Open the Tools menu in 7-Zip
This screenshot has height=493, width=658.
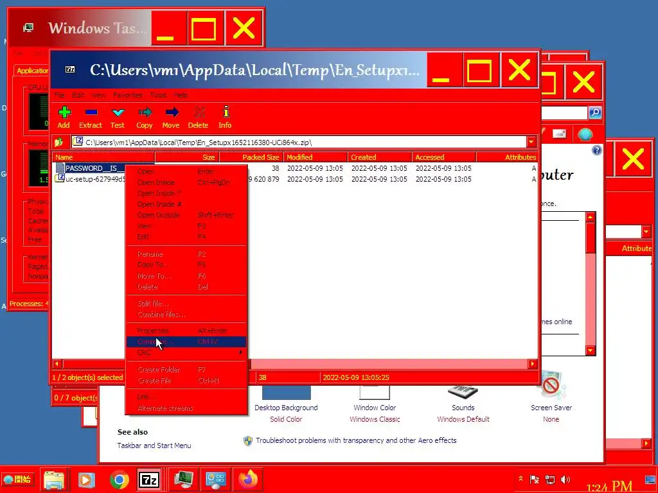coord(158,95)
